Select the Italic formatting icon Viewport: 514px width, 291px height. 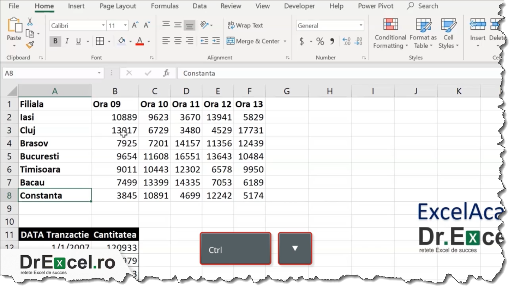click(x=67, y=41)
